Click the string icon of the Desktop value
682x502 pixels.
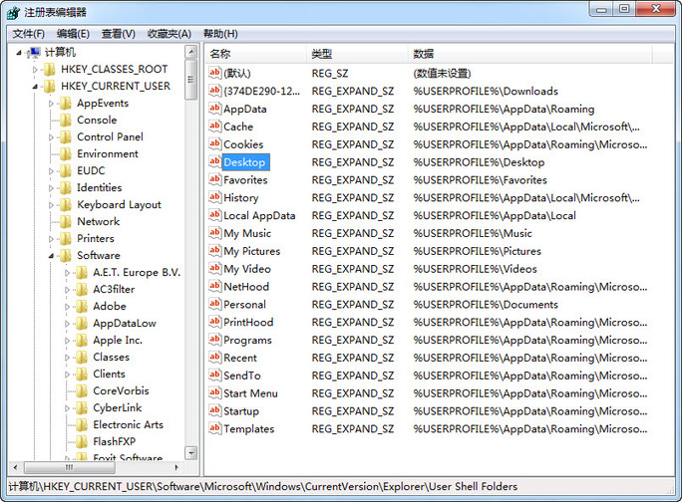[214, 161]
